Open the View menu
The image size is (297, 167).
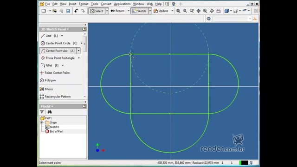[63, 4]
